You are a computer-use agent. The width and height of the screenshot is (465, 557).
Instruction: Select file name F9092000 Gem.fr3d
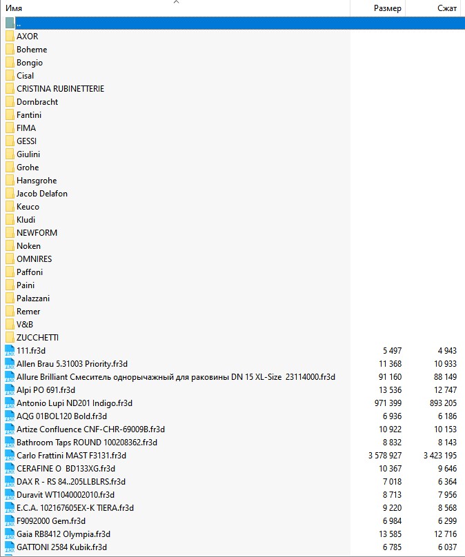coord(51,521)
